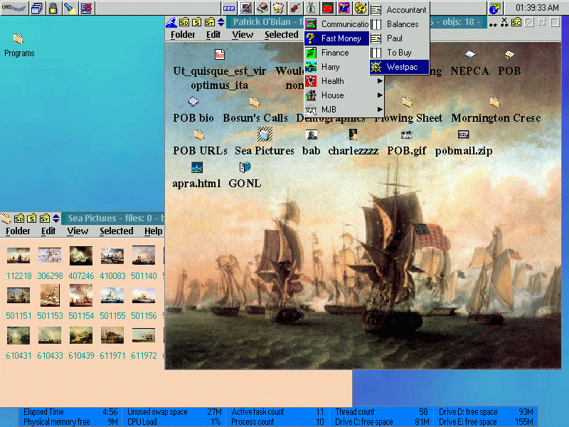Click the shutdown icon with red X

[x=86, y=8]
